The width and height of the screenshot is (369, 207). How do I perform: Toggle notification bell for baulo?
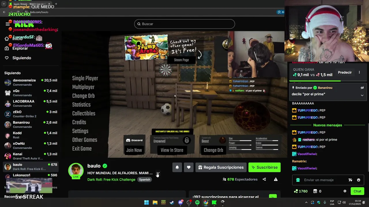(177, 167)
